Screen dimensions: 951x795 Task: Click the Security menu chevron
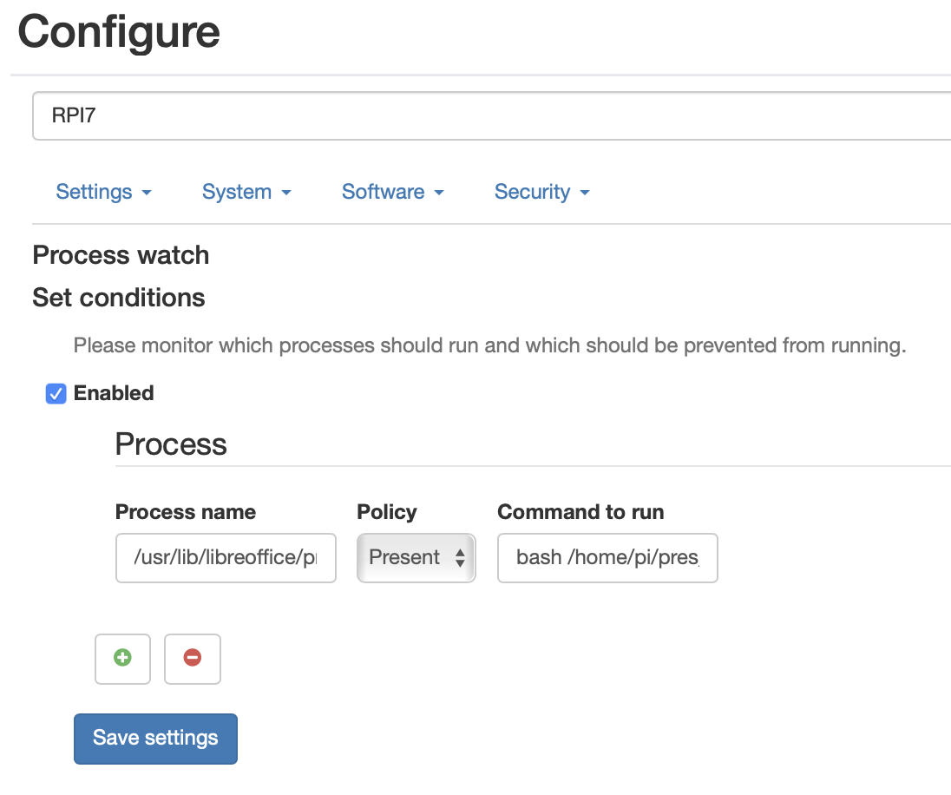click(x=585, y=193)
